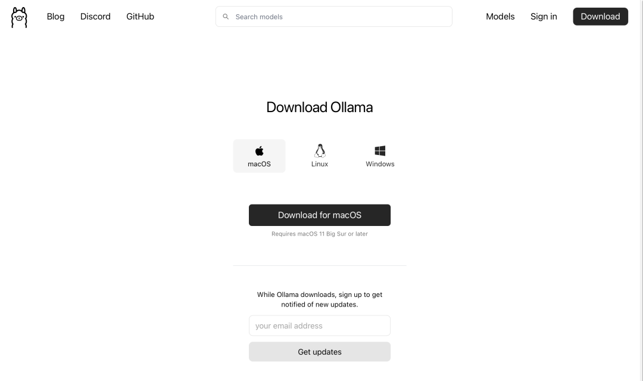643x381 pixels.
Task: Click the Ollama llama logo
Action: (19, 17)
